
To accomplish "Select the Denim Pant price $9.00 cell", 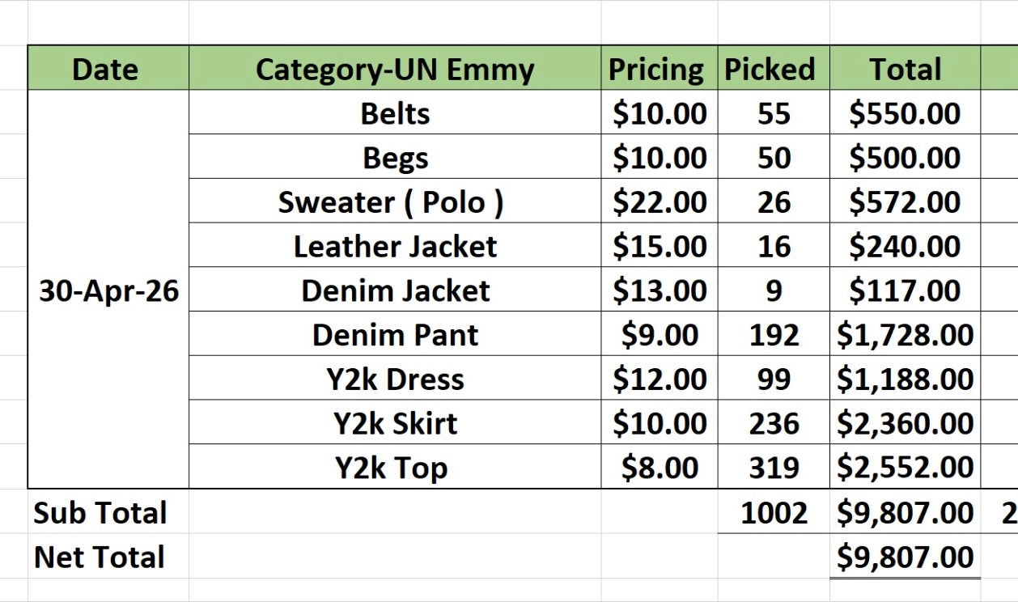I will [x=660, y=334].
